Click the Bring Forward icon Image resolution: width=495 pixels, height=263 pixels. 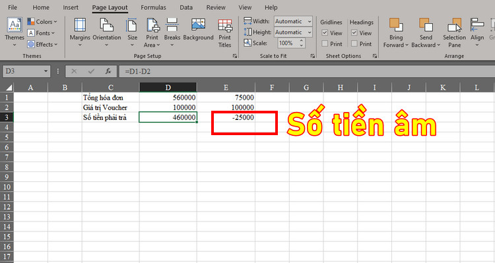click(x=396, y=25)
